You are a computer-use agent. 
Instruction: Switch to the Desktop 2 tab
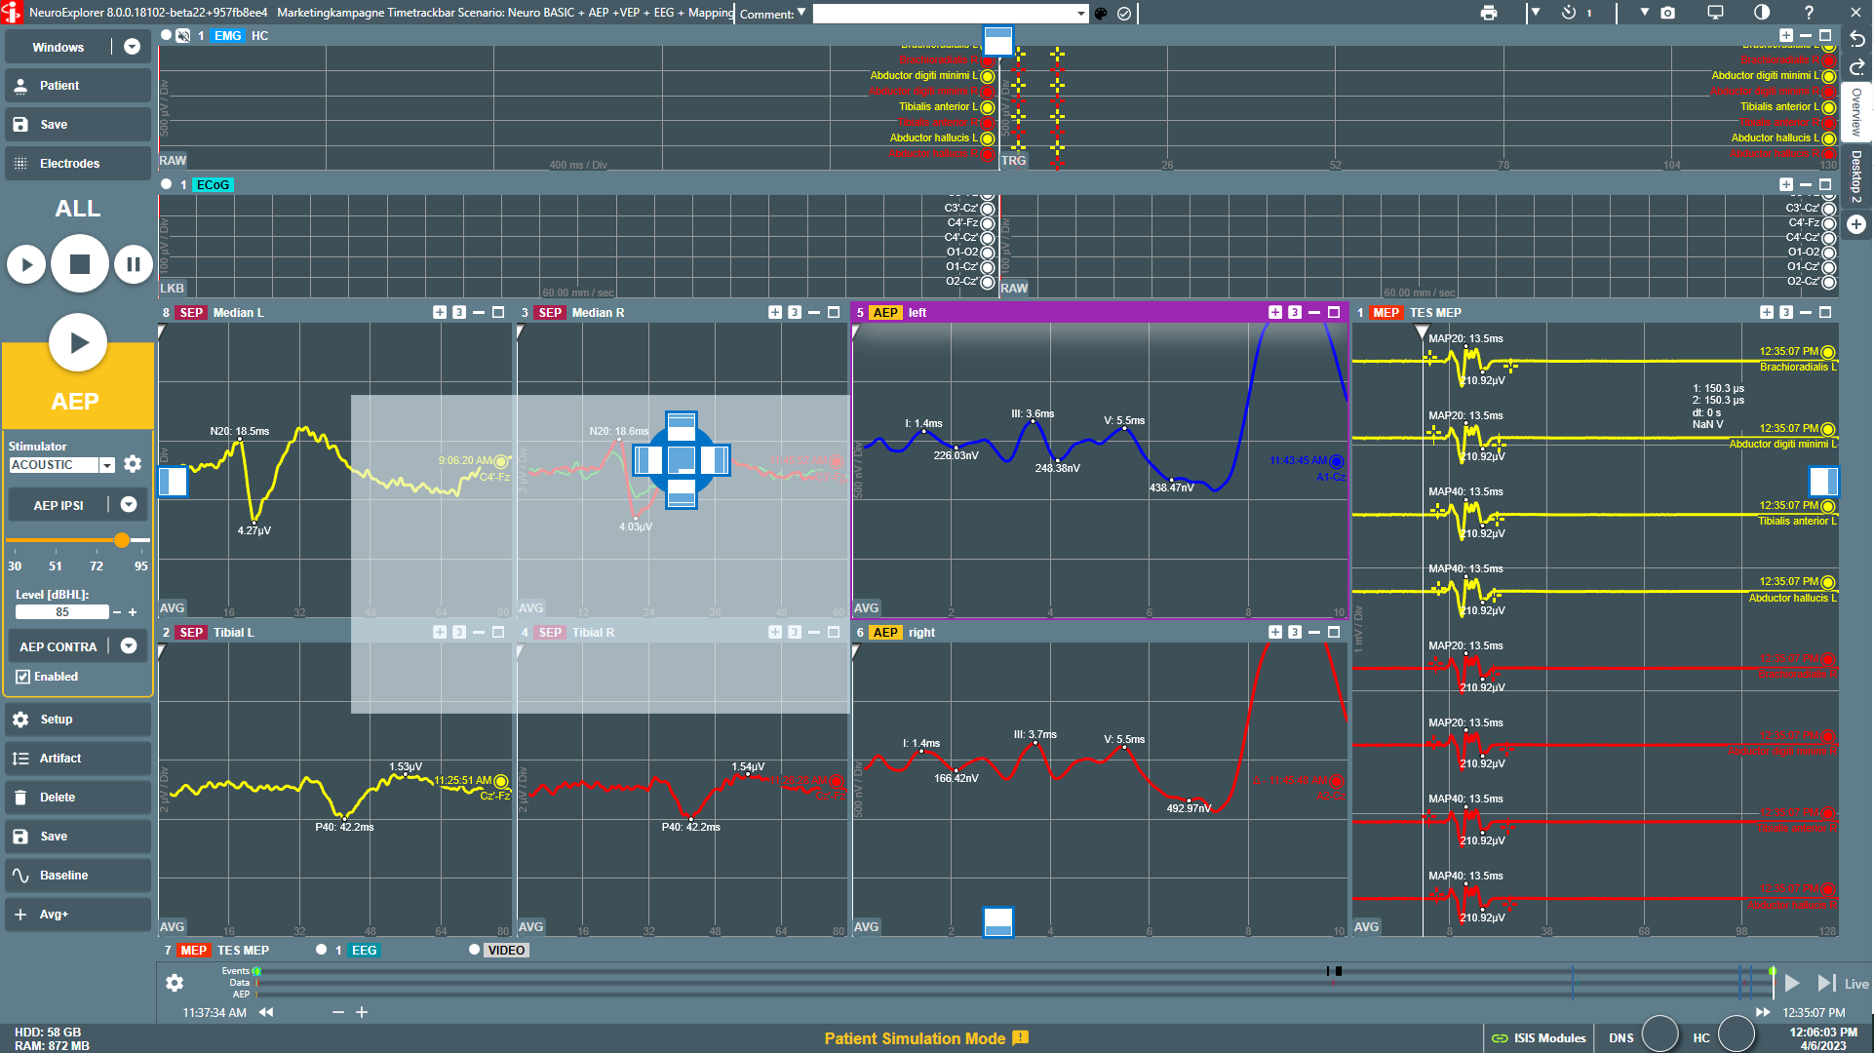(1856, 176)
